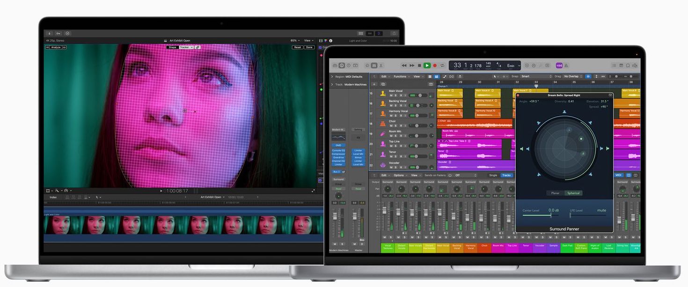Click Reset in the Final Cut viewer
Screen dimensions: 688x287
[x=298, y=47]
